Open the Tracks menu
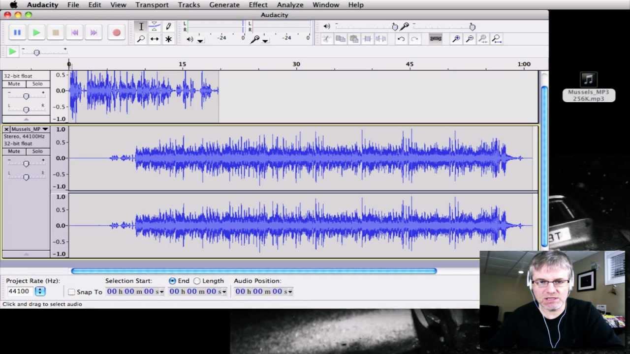This screenshot has height=354, width=630. pyautogui.click(x=189, y=5)
